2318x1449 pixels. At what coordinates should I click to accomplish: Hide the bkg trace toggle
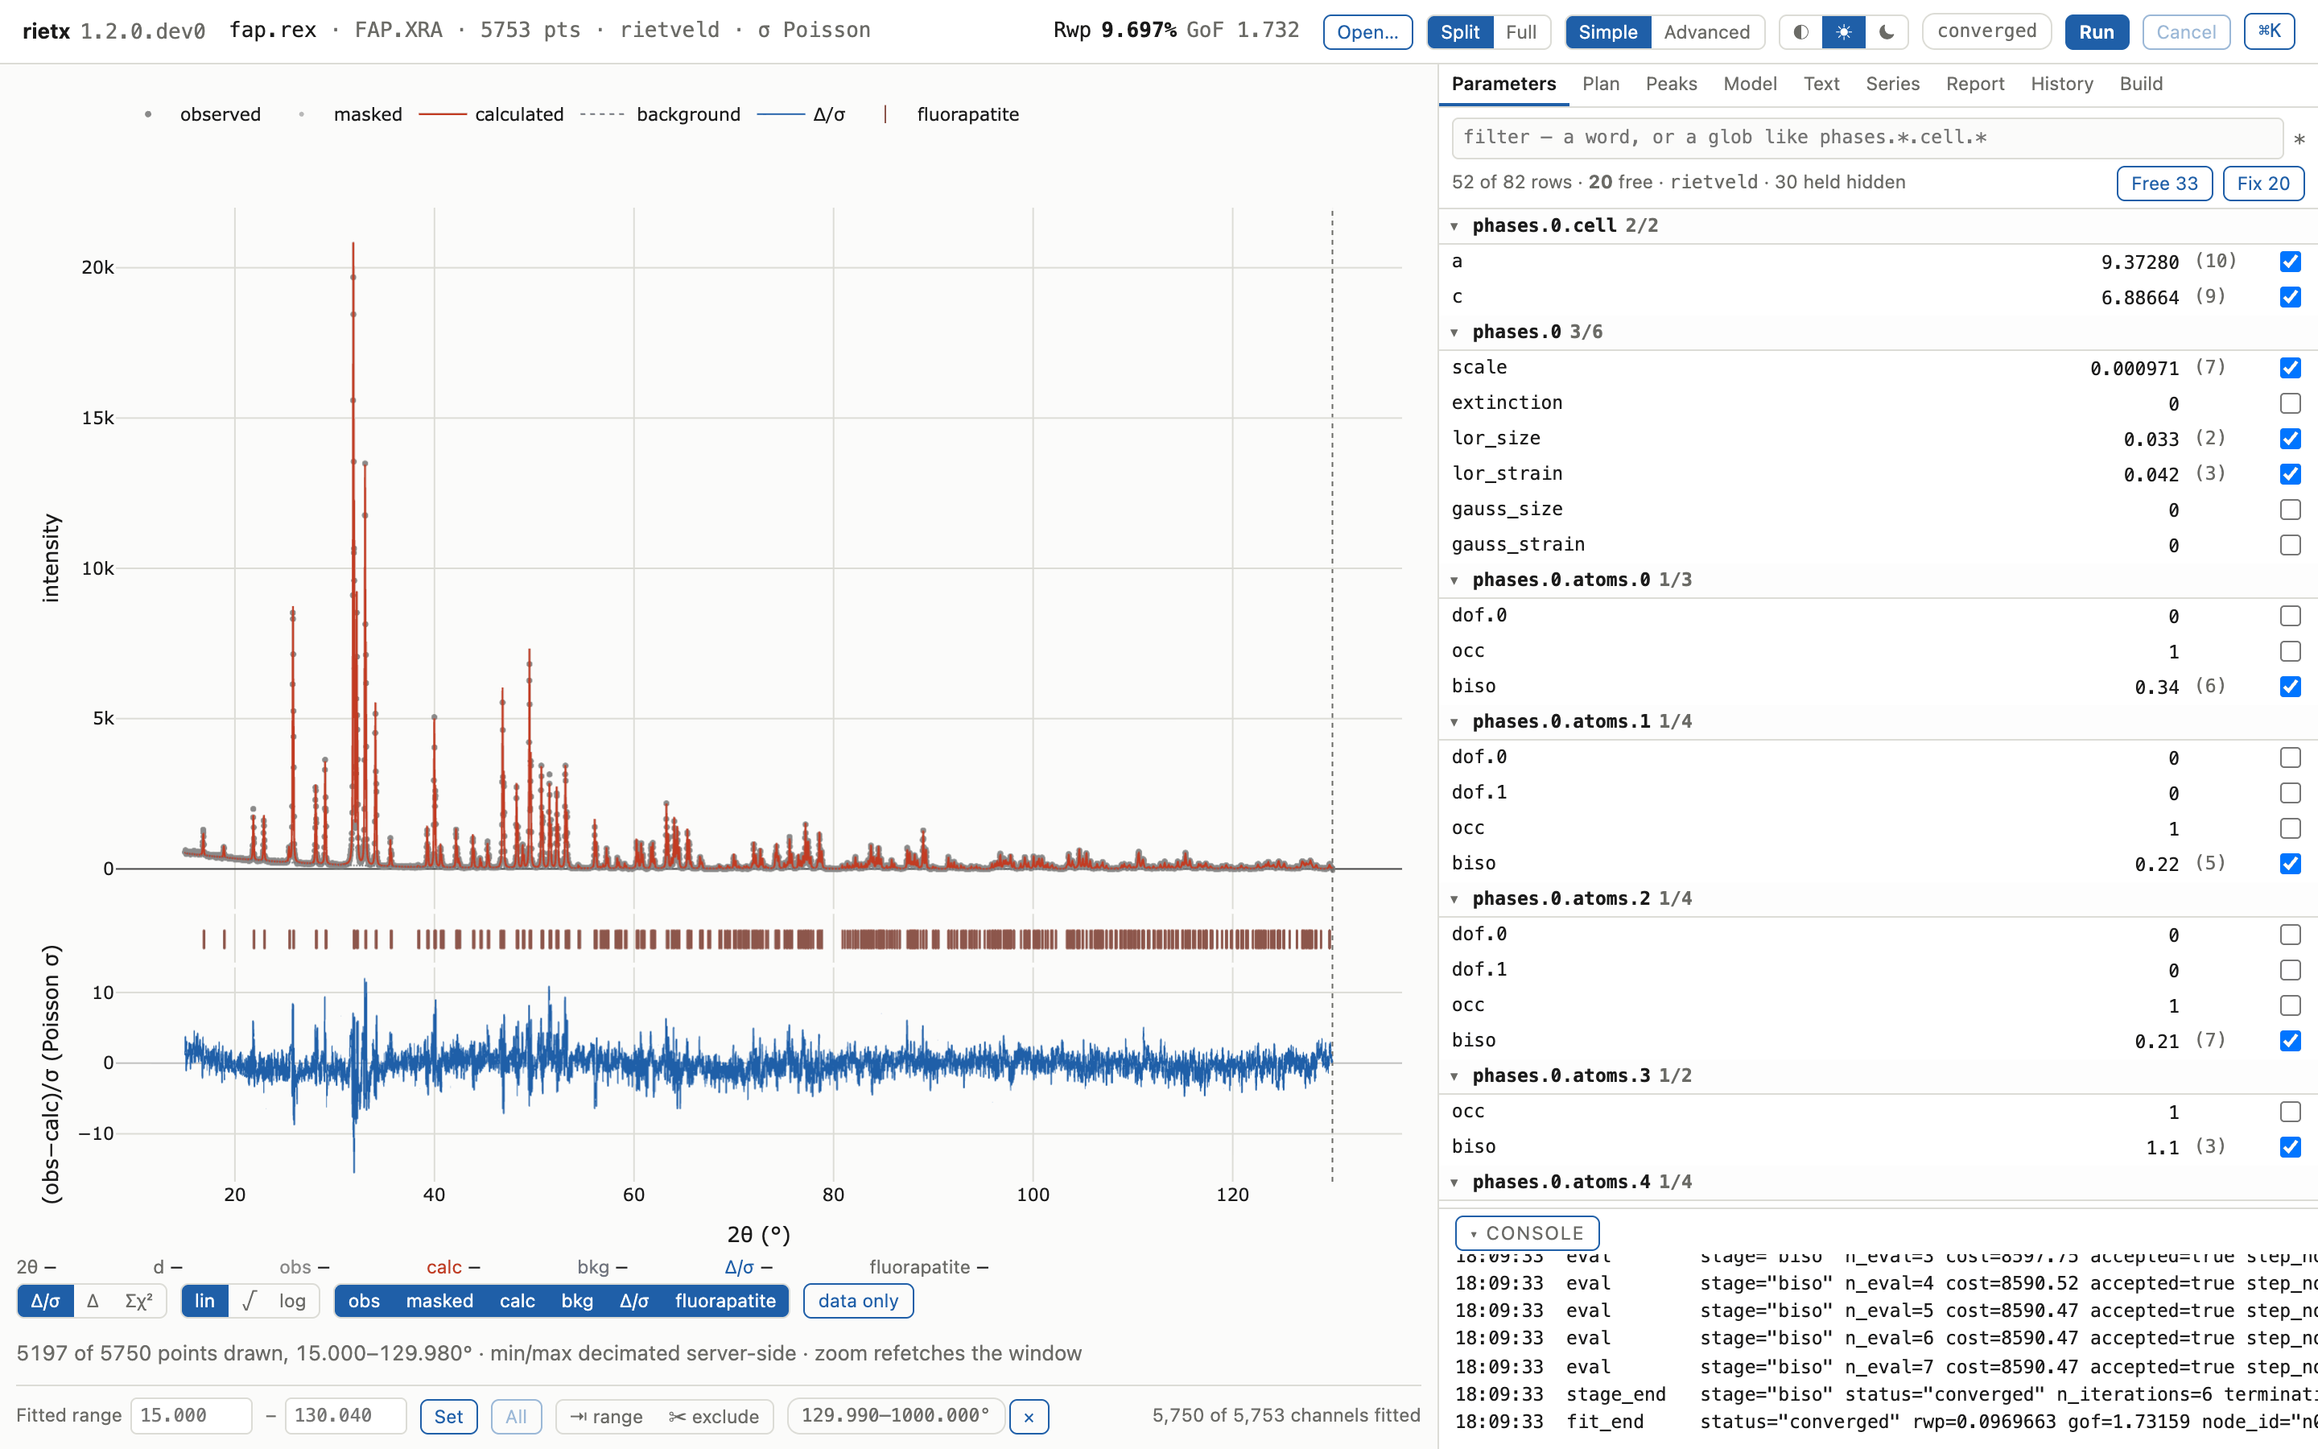[576, 1300]
